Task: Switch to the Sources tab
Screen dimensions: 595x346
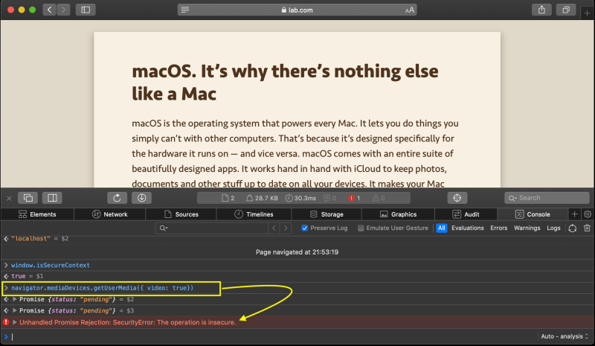Action: coord(181,214)
